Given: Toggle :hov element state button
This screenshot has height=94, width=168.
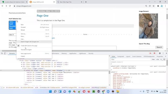Looking at the screenshot, I should point(153,59).
